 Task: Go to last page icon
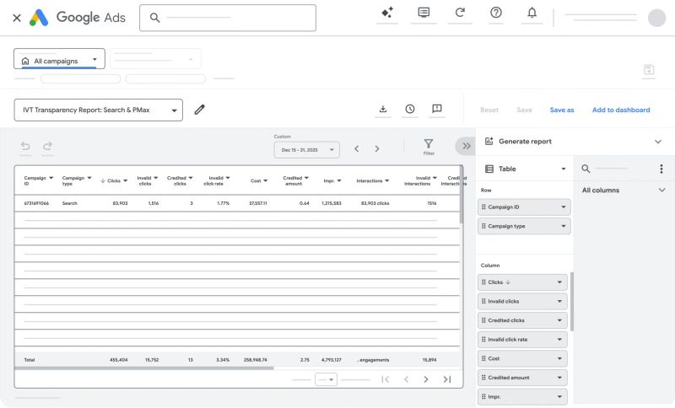(447, 379)
